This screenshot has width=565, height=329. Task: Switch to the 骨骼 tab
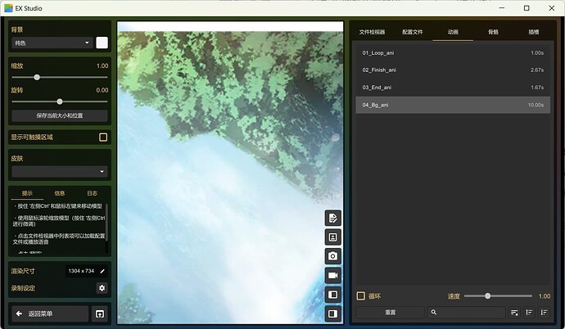click(493, 32)
